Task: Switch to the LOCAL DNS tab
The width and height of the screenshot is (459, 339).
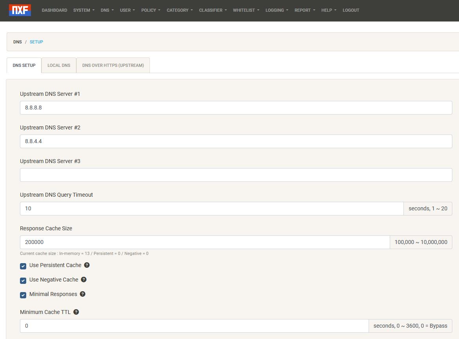Action: 59,65
